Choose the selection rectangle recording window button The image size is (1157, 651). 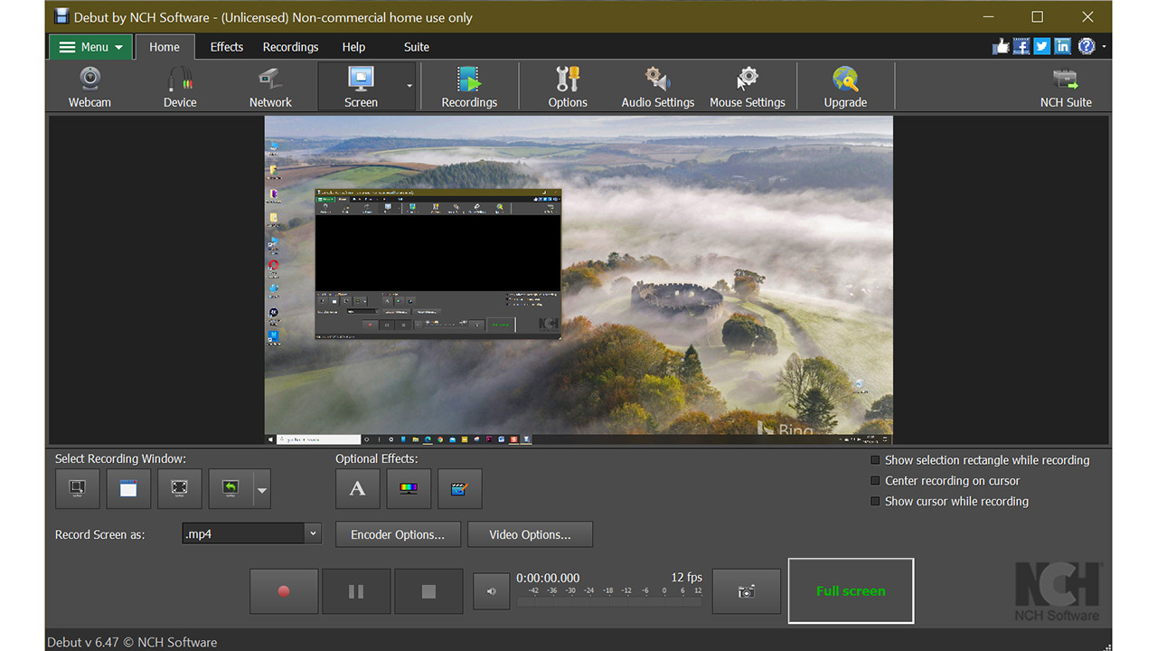[x=77, y=489]
